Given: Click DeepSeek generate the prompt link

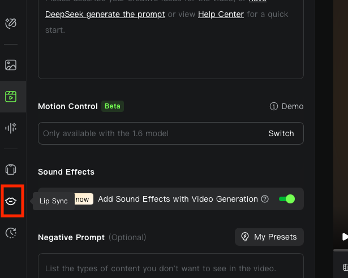Looking at the screenshot, I should (x=105, y=14).
